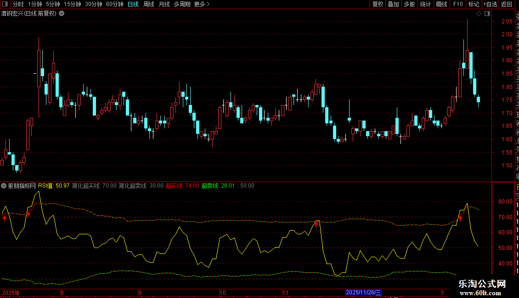519x298 pixels.
Task: Toggle the left sidebar panel icon
Action: [x=5, y=4]
